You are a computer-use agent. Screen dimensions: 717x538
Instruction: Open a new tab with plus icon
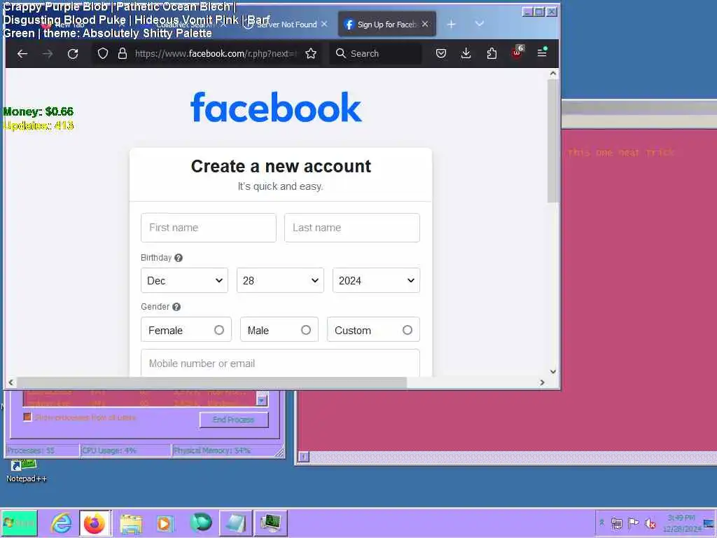click(x=452, y=25)
